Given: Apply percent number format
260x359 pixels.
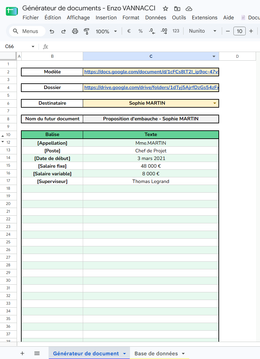Looking at the screenshot, I should click(x=140, y=31).
